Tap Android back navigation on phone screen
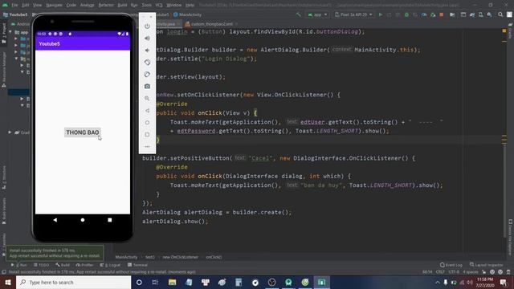Image resolution: width=514 pixels, height=289 pixels. tap(55, 220)
